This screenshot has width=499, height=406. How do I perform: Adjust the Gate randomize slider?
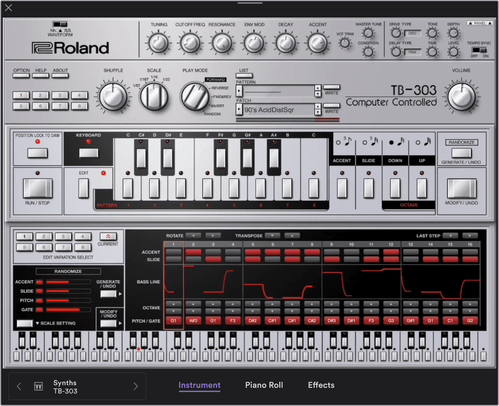pyautogui.click(x=68, y=310)
